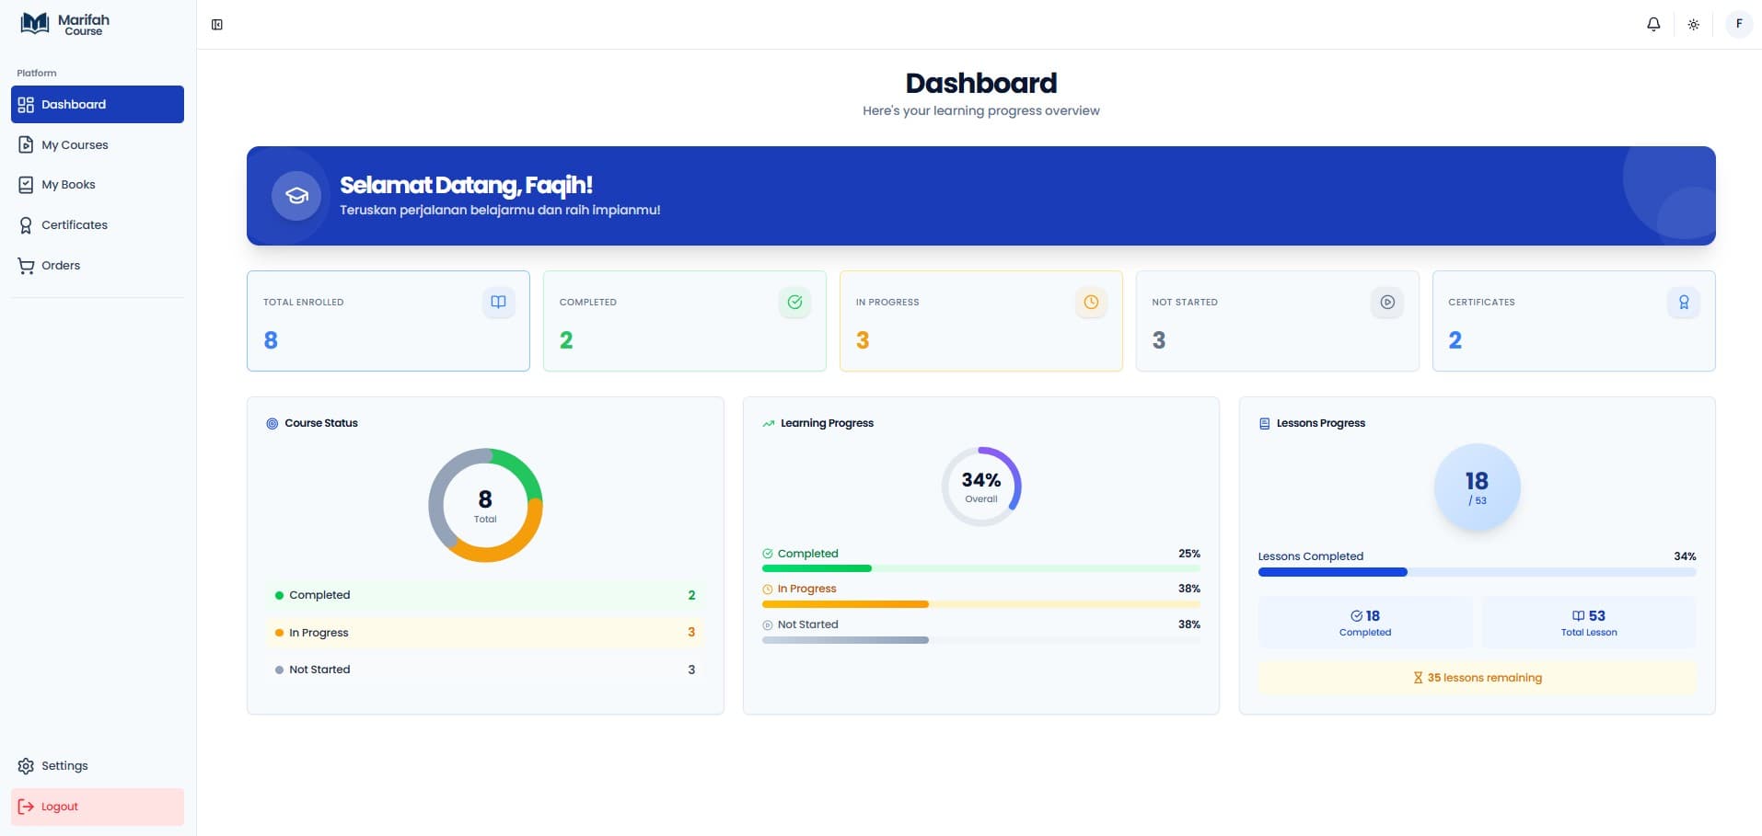Screen dimensions: 1762x836
Task: Select Not Started row in Course Status legend
Action: [485, 670]
